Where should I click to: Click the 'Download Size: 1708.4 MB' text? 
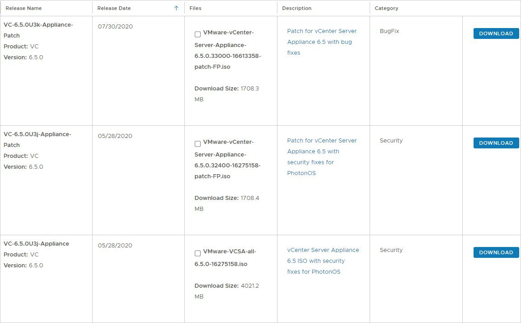click(x=226, y=203)
